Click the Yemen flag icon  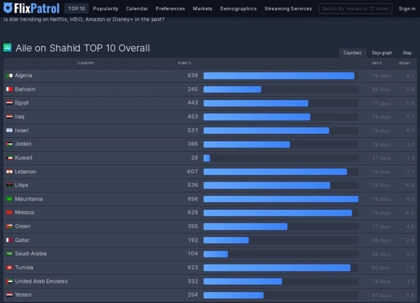point(9,295)
